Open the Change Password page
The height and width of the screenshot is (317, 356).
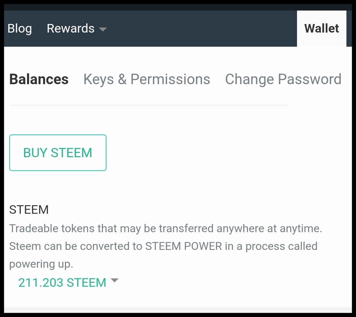(283, 79)
